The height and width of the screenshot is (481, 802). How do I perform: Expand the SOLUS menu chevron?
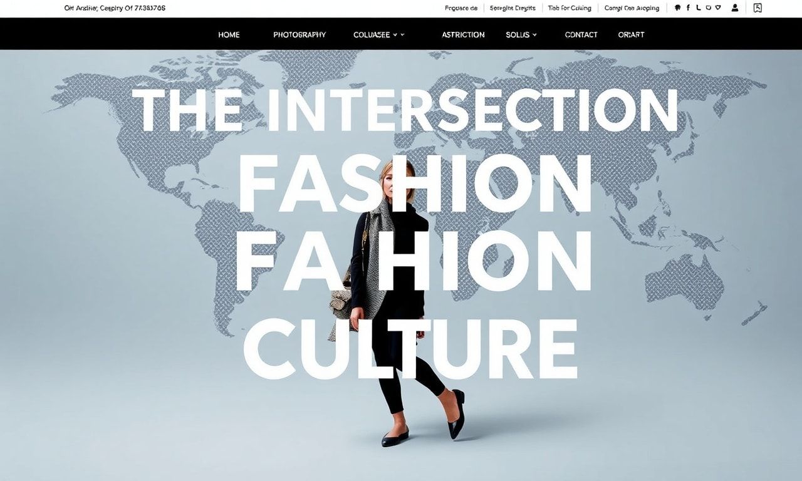click(x=534, y=35)
